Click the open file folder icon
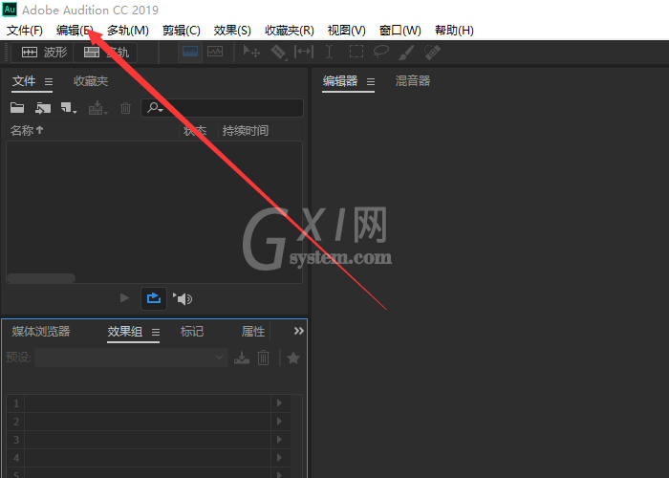 click(17, 108)
